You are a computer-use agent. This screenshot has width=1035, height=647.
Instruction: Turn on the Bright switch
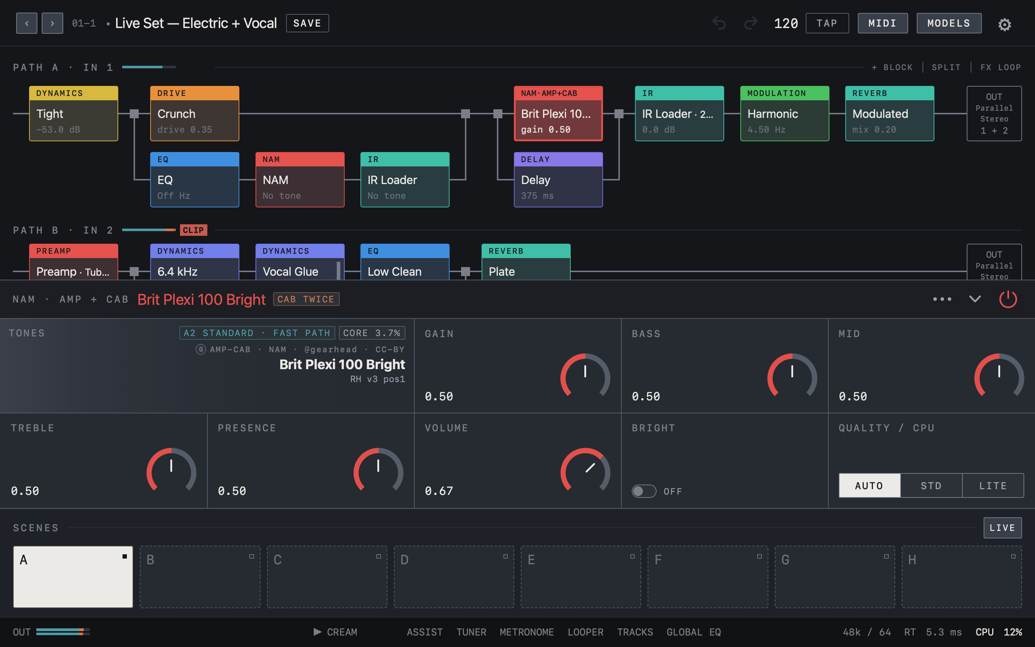tap(644, 491)
